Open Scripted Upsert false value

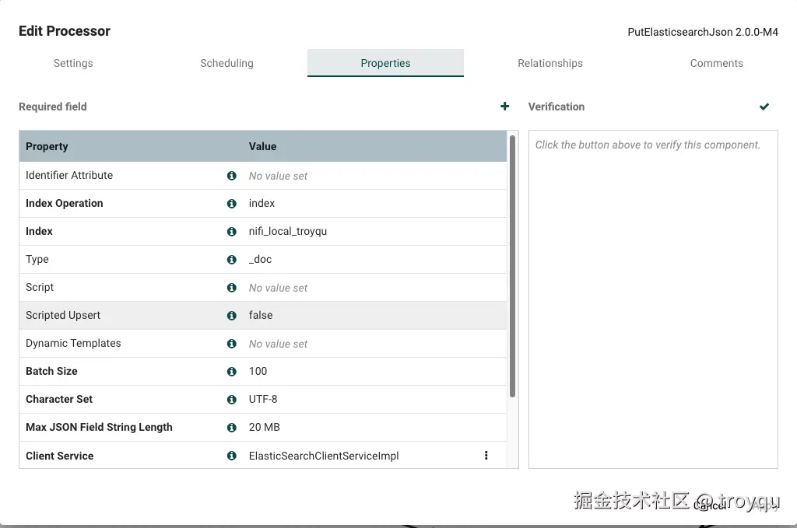[x=261, y=316]
